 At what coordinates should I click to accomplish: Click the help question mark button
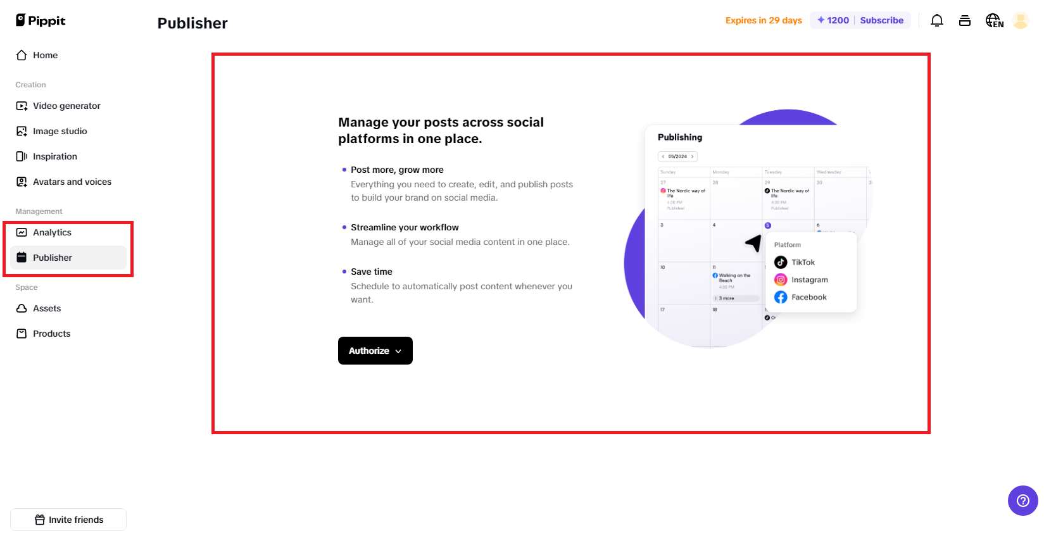coord(1022,500)
